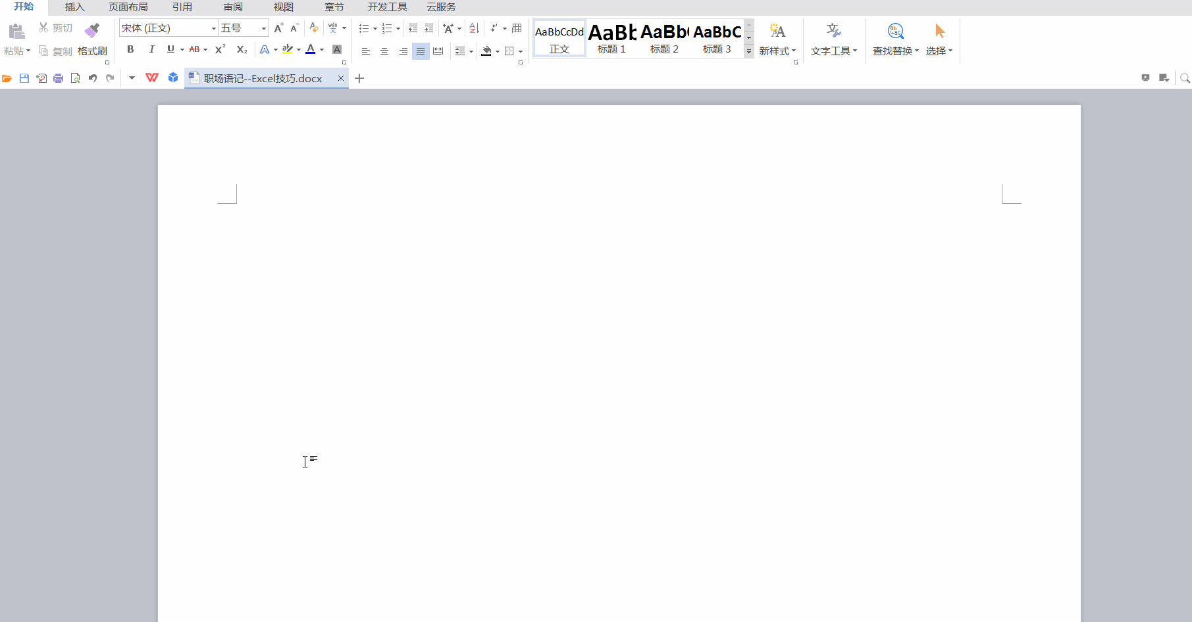This screenshot has width=1192, height=622.
Task: Increase font size with the A+ icon
Action: point(278,28)
